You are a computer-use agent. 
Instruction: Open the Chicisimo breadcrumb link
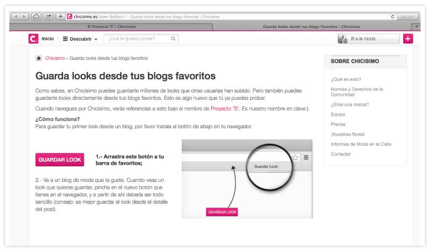click(55, 58)
